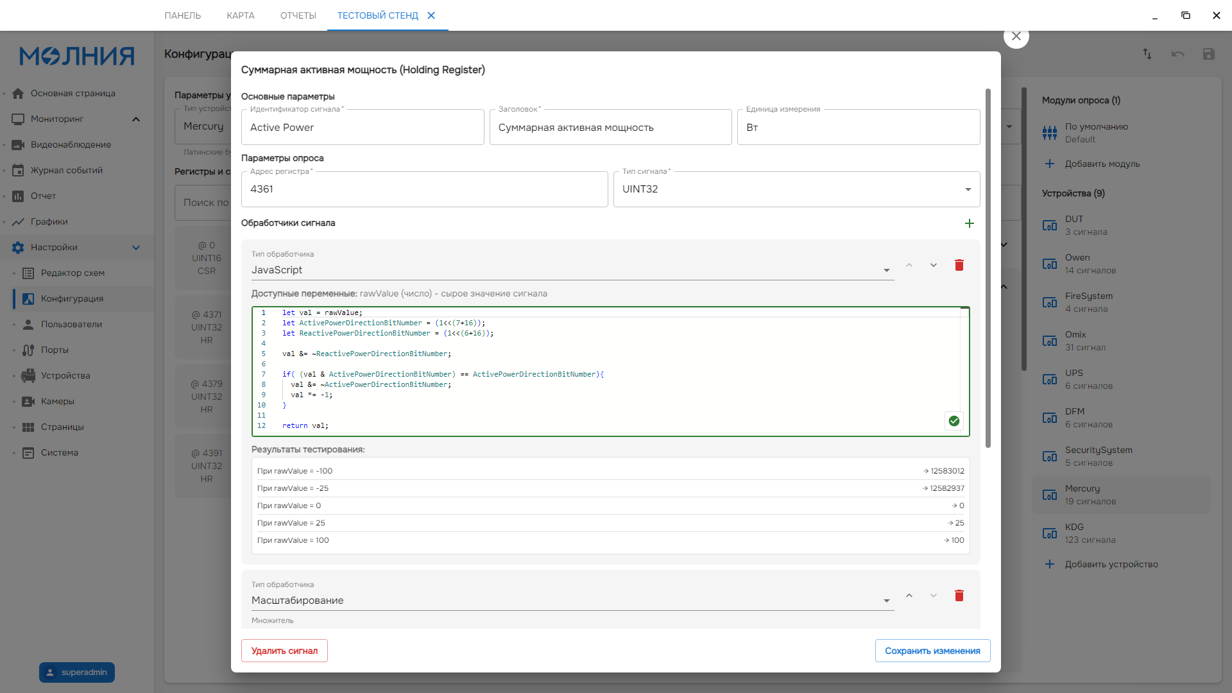Click the Адрес регистра input field
The image size is (1232, 693).
click(424, 189)
